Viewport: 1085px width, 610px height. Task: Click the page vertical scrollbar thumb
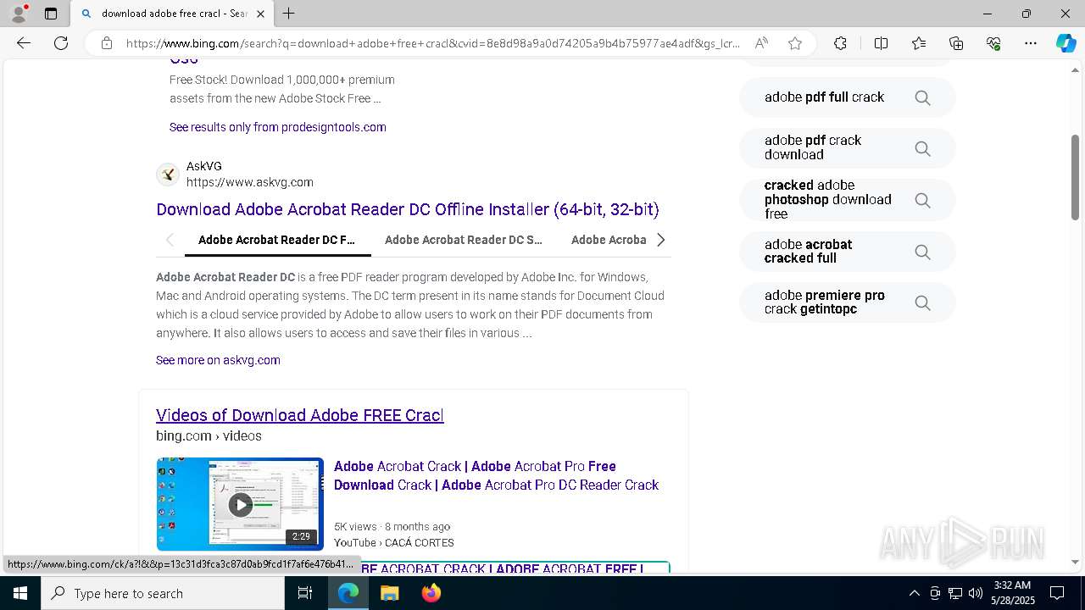[x=1076, y=177]
